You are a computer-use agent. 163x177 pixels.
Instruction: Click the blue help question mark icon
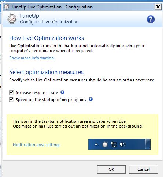click(151, 19)
